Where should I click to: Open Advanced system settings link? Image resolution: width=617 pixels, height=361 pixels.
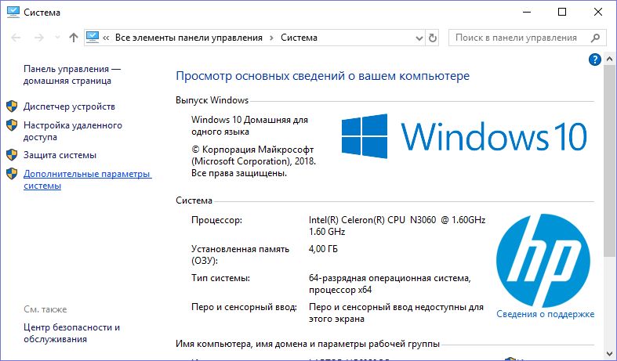87,179
